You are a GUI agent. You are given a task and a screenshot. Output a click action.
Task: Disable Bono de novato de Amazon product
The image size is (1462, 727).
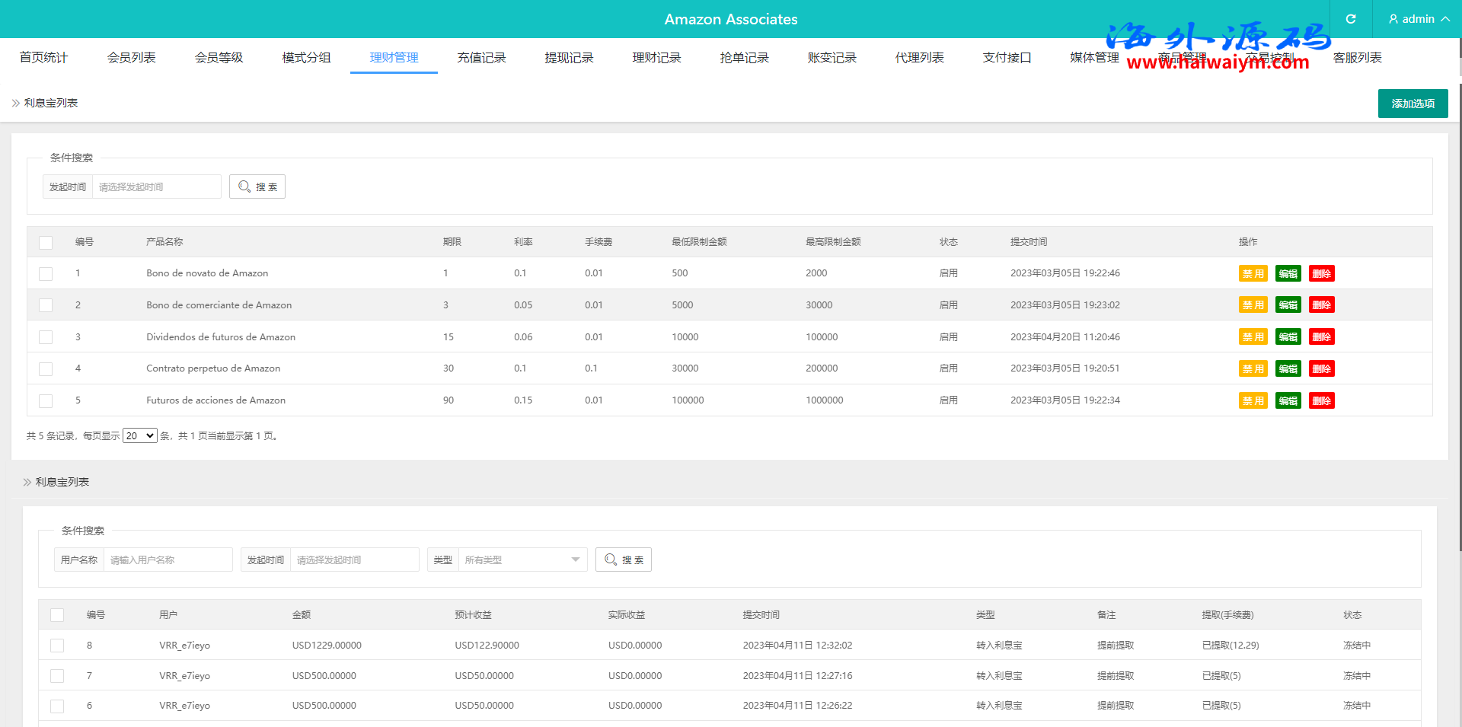click(1253, 274)
